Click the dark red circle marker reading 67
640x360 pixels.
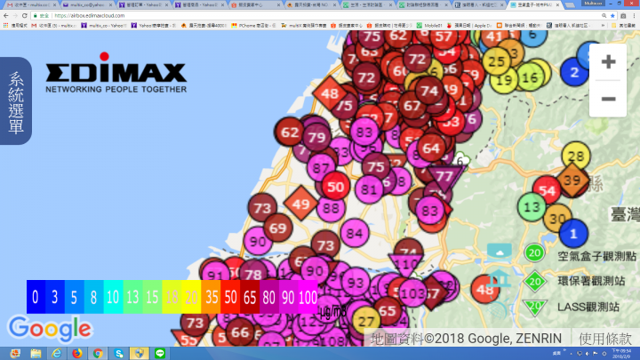click(x=412, y=106)
